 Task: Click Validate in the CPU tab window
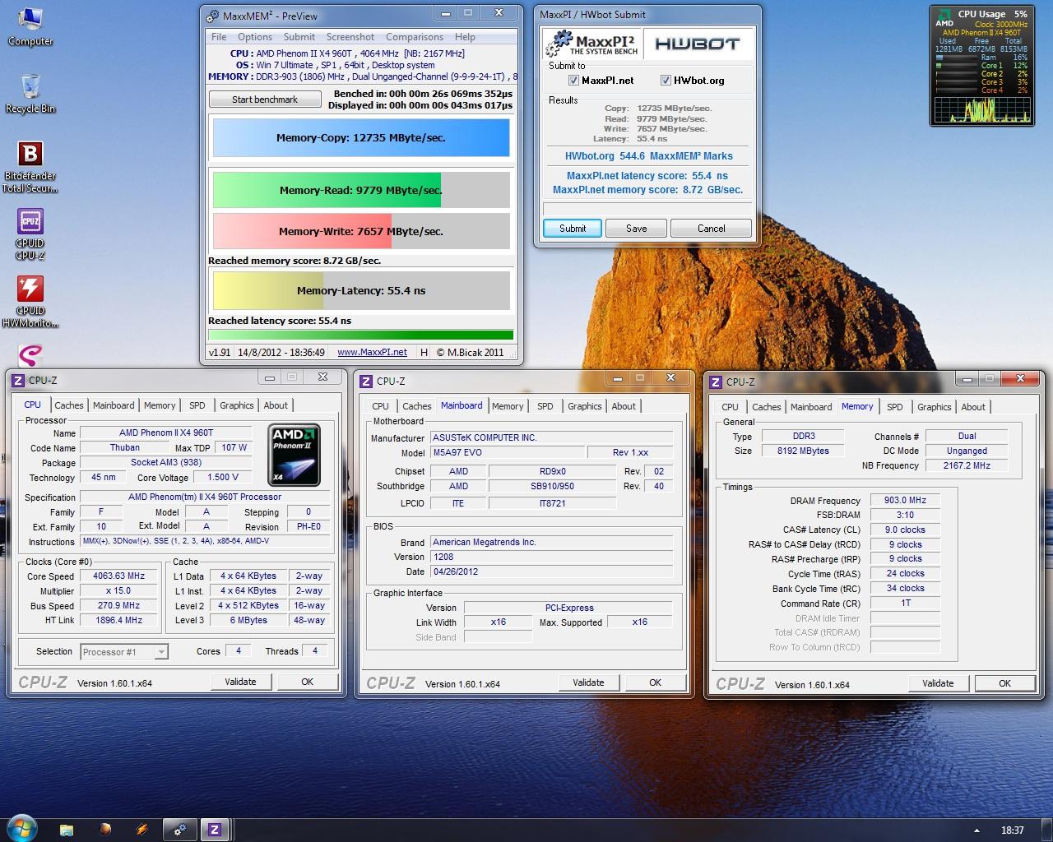[x=240, y=682]
